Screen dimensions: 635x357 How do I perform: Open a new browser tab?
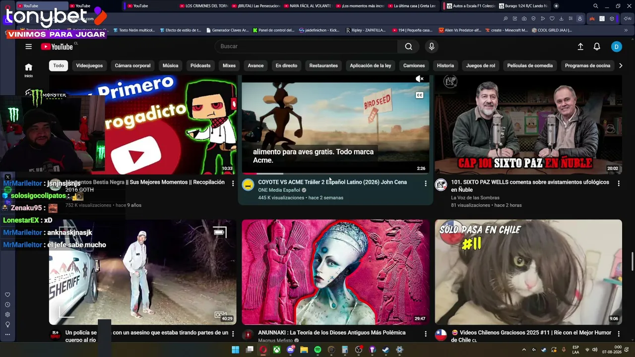[556, 6]
